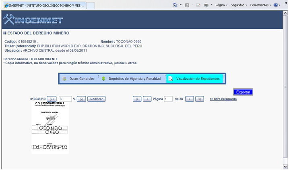The width and height of the screenshot is (289, 171).
Task: Go to the last page button
Action: click(200, 99)
